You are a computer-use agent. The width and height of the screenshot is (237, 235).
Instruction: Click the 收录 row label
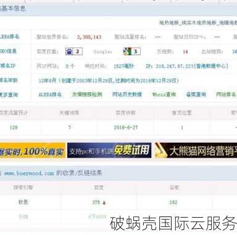(23, 202)
